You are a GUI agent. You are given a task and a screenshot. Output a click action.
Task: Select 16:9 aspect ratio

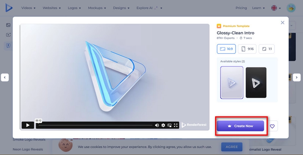[x=226, y=49]
